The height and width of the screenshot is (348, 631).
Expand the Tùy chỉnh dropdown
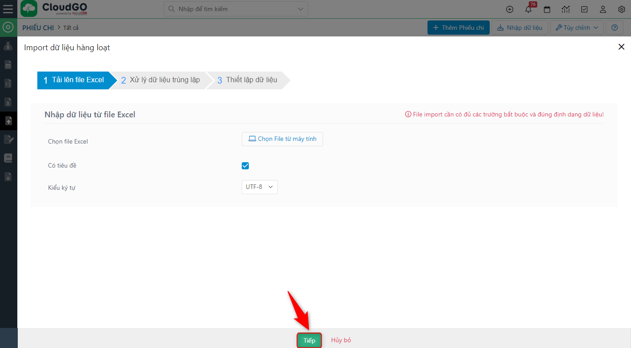pos(576,27)
